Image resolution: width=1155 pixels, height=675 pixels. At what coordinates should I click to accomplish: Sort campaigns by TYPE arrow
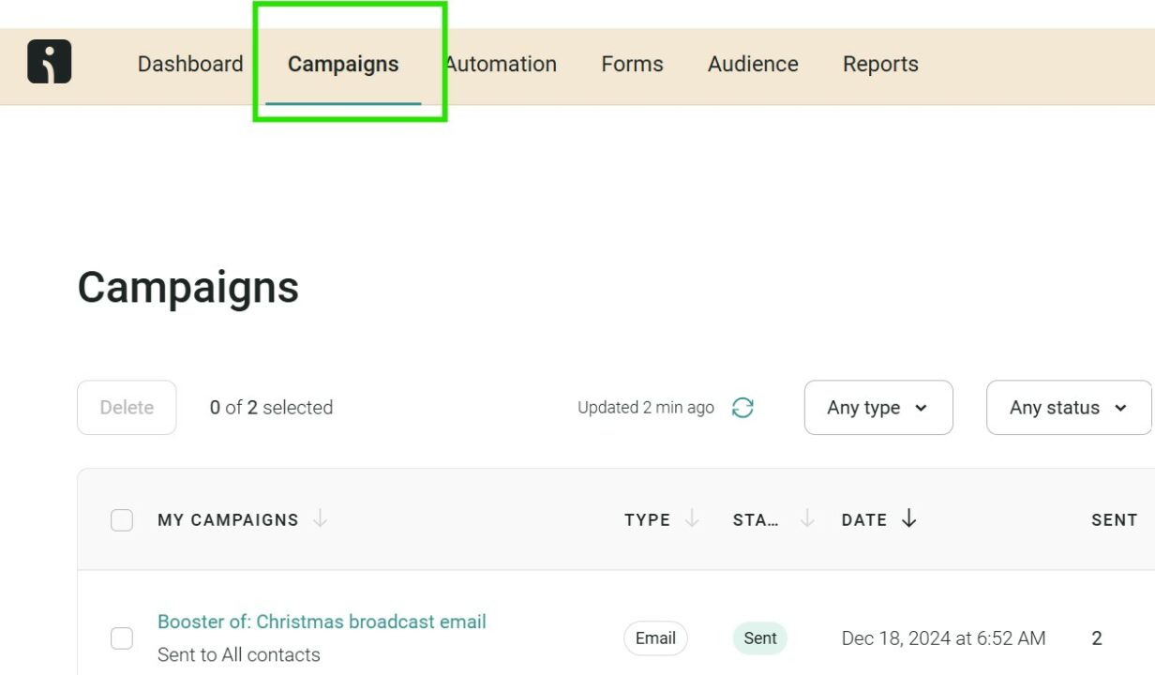click(x=692, y=519)
